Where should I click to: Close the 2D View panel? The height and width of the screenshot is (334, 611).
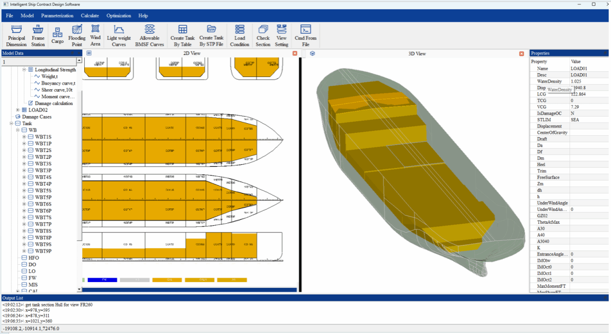(x=295, y=53)
